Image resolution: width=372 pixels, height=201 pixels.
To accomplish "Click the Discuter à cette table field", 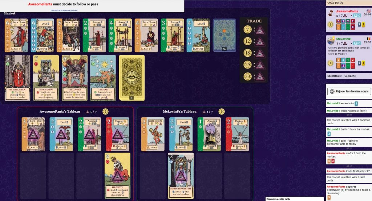I will coord(294,199).
